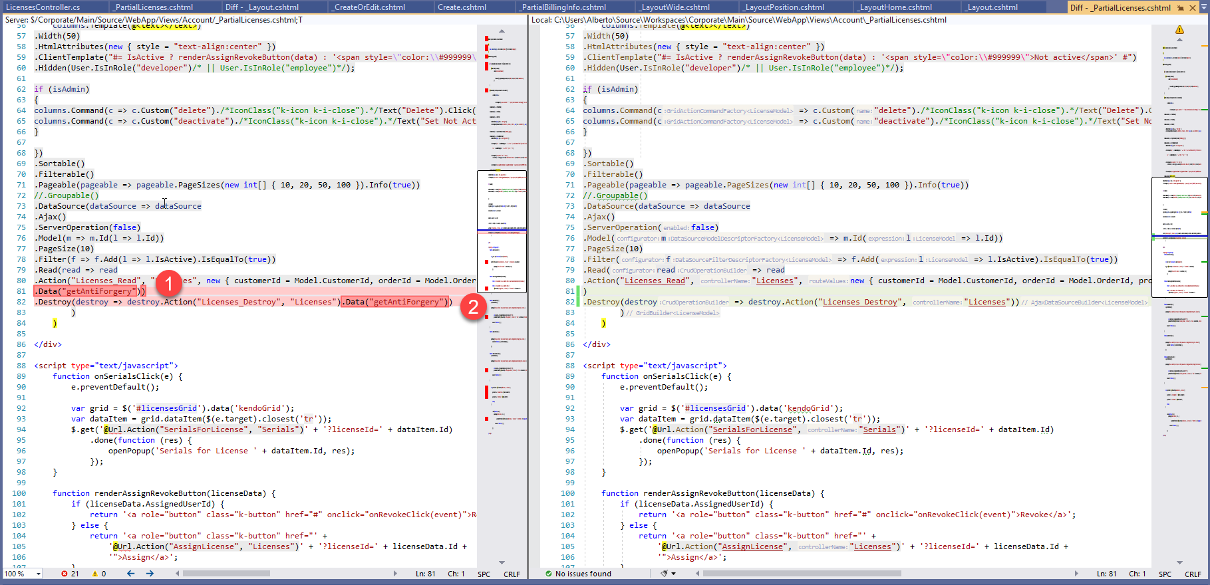Click '.Filterable()' in the right pane
The height and width of the screenshot is (585, 1210).
tap(613, 174)
